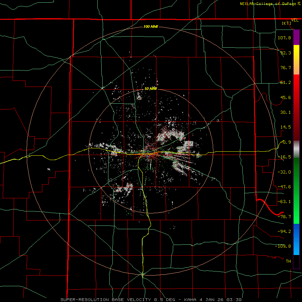Viewport: 302px width, 302px height.
Task: Select the -78.7 velocity scale value
Action: click(x=284, y=217)
